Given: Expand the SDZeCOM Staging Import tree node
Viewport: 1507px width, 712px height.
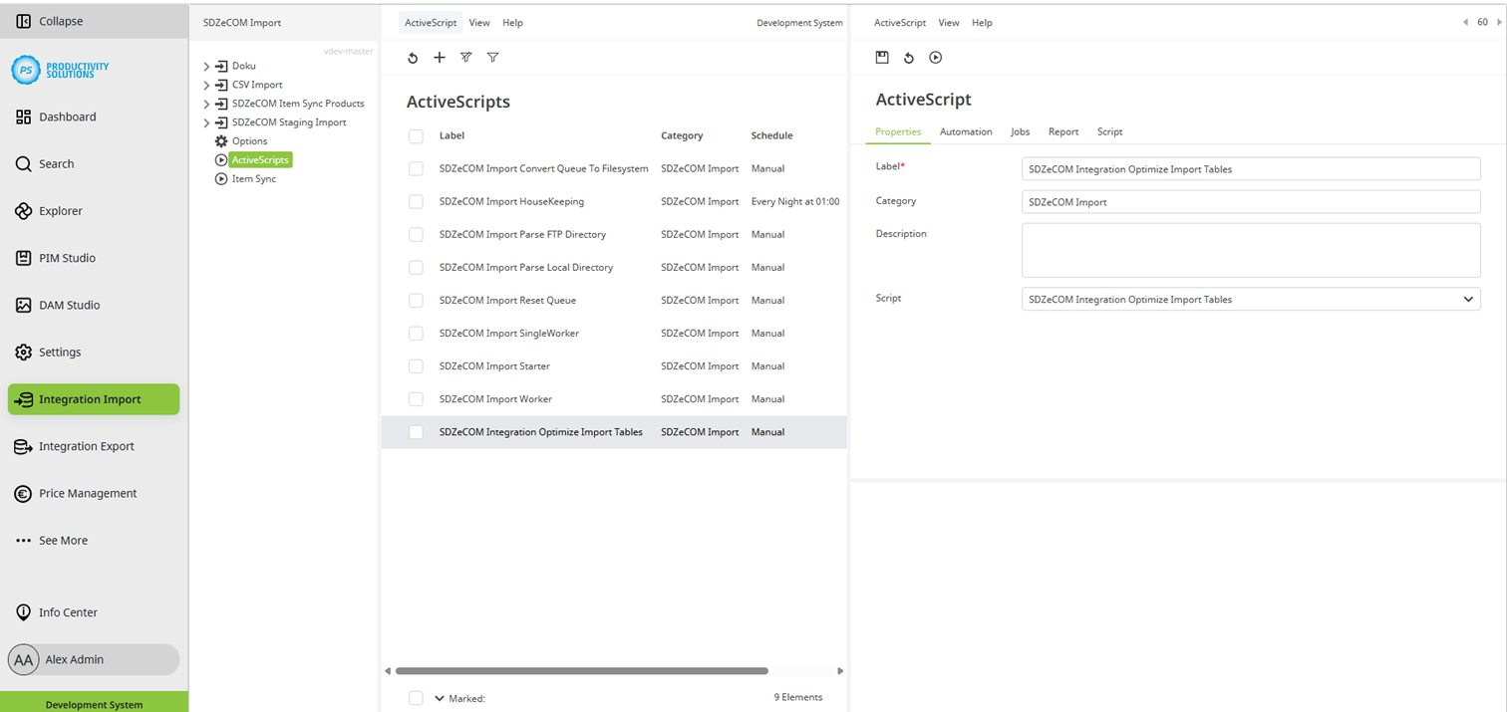Looking at the screenshot, I should click(x=206, y=121).
